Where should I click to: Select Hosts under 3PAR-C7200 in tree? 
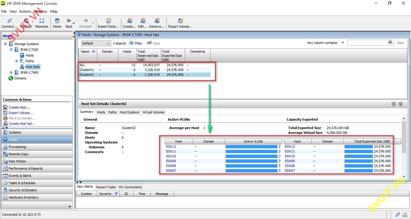[x=29, y=55]
